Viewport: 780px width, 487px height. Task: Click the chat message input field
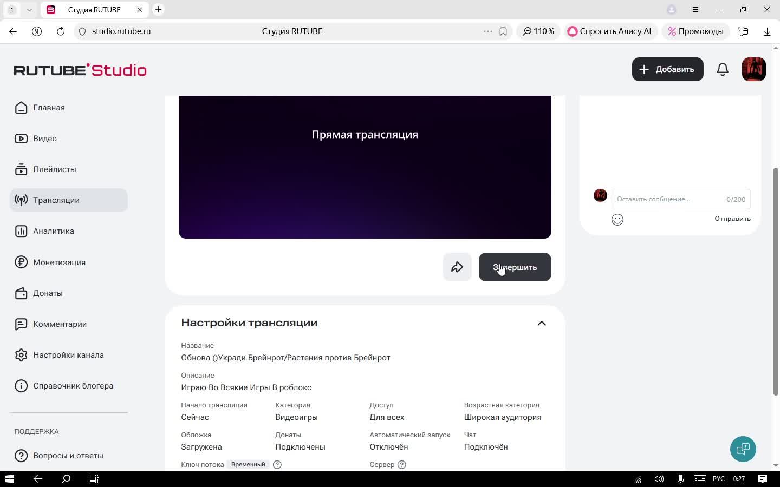click(681, 199)
